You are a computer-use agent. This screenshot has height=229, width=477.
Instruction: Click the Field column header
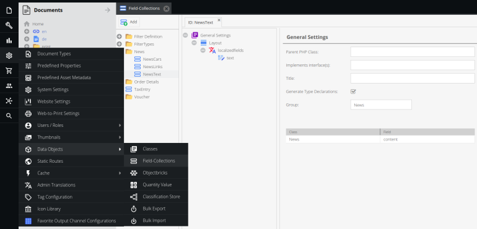pos(427,132)
